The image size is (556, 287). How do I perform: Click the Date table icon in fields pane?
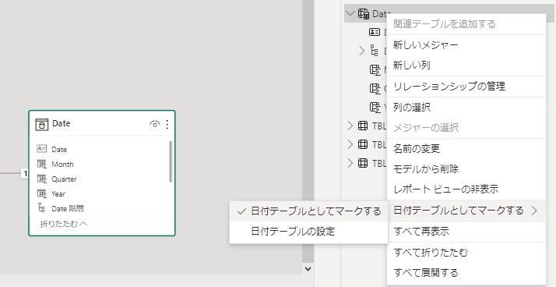(364, 14)
